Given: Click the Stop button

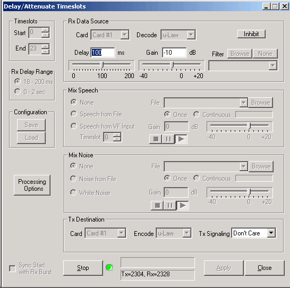Looking at the screenshot, I should 83,268.
